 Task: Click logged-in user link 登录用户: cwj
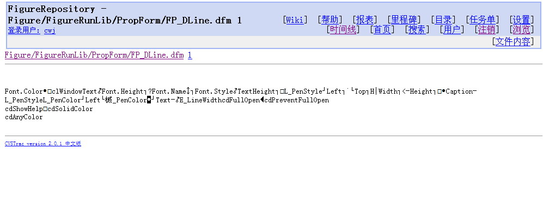click(32, 30)
